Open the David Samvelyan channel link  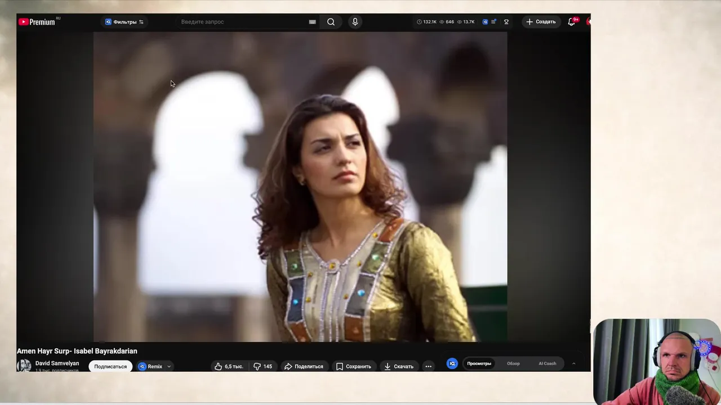click(57, 363)
